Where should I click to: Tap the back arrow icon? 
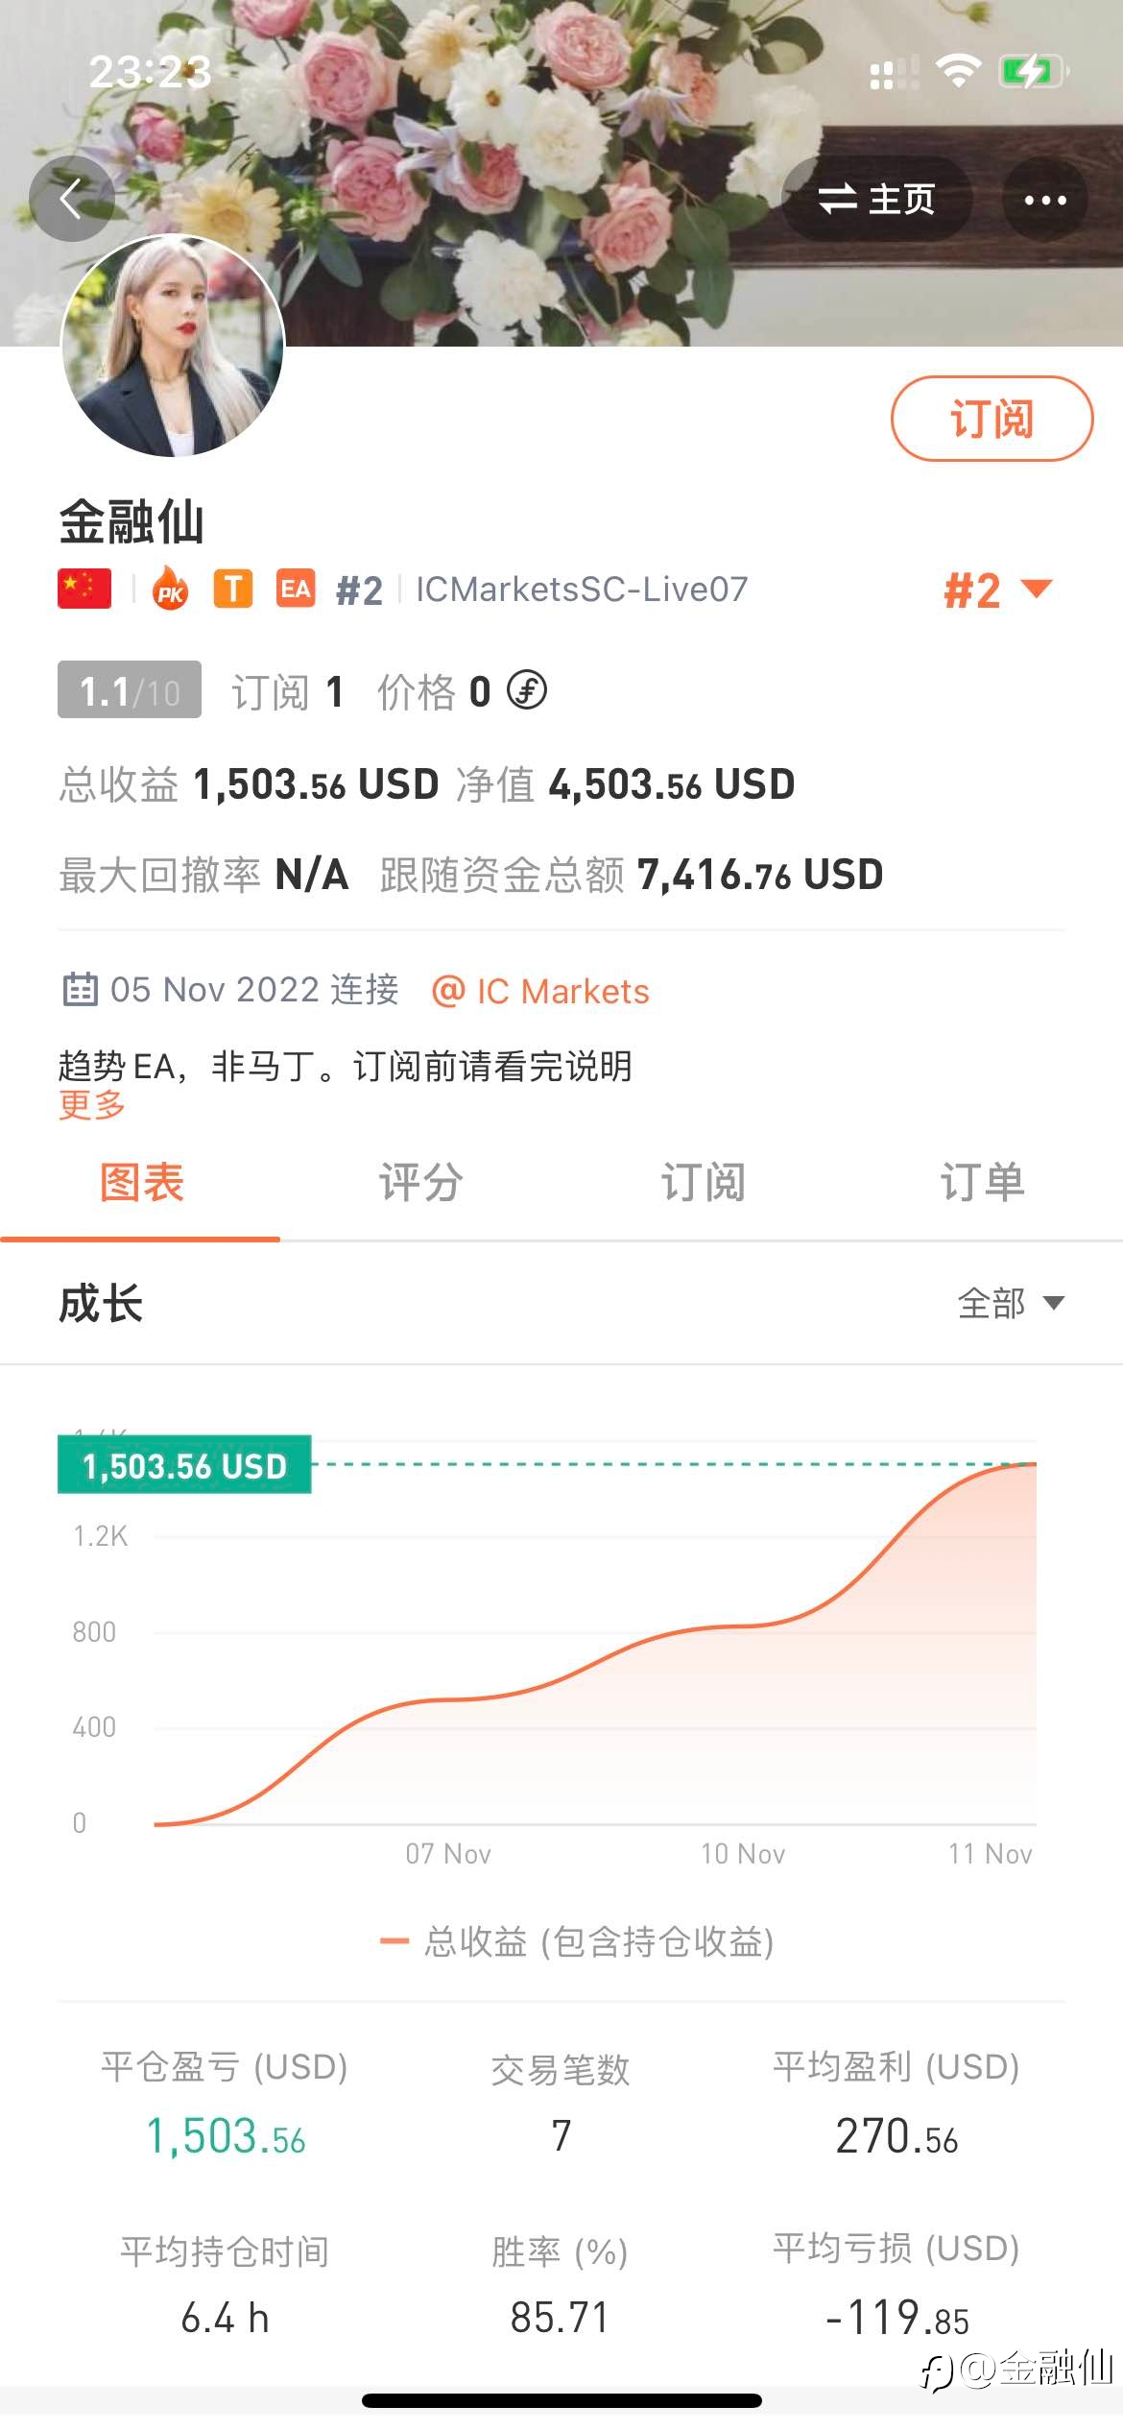[x=72, y=199]
